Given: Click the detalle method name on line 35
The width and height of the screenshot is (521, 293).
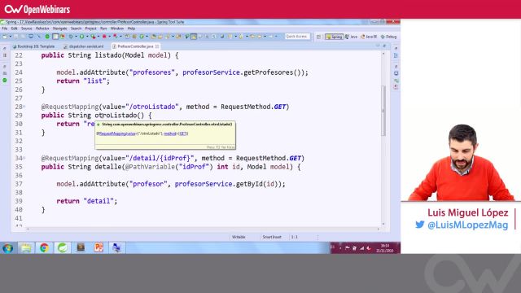Looking at the screenshot, I should (x=108, y=167).
